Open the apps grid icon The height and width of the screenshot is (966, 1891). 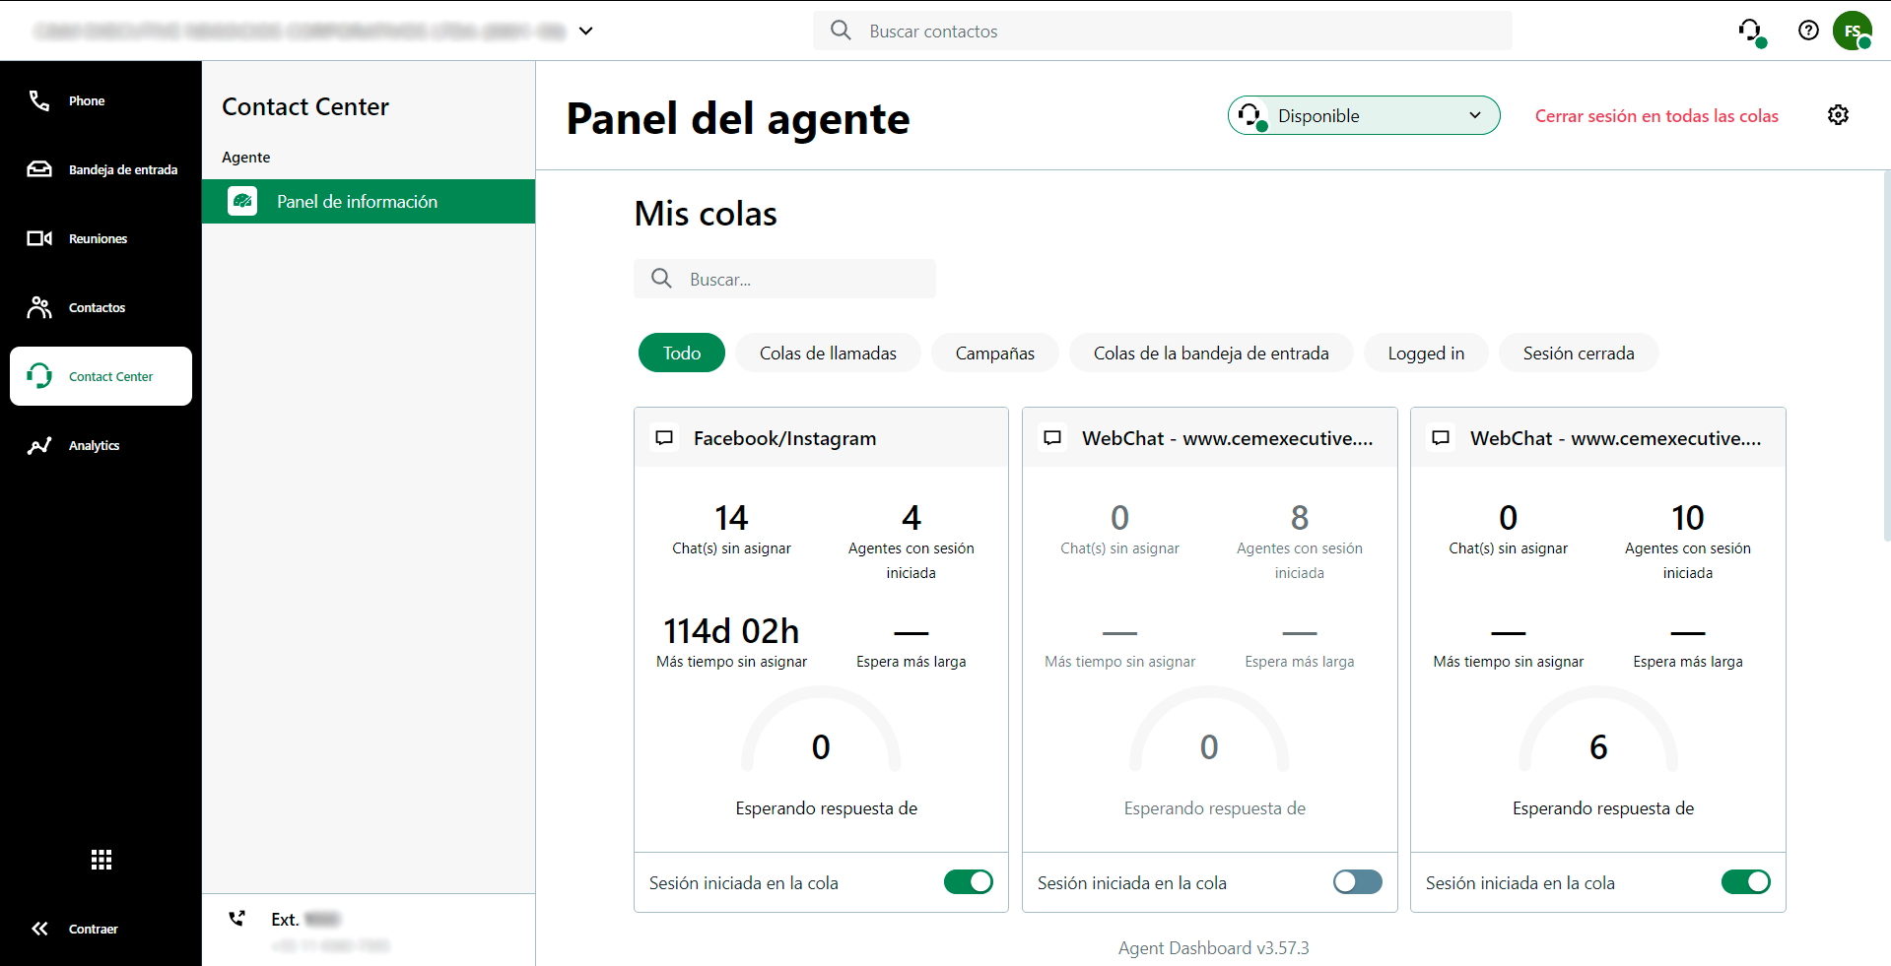[x=101, y=860]
